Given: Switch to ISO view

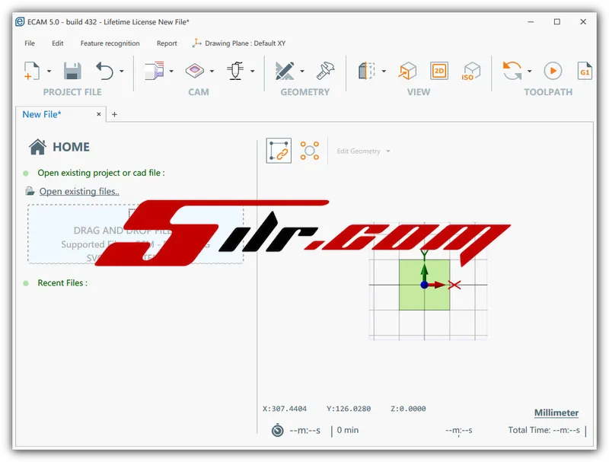Looking at the screenshot, I should pyautogui.click(x=470, y=71).
